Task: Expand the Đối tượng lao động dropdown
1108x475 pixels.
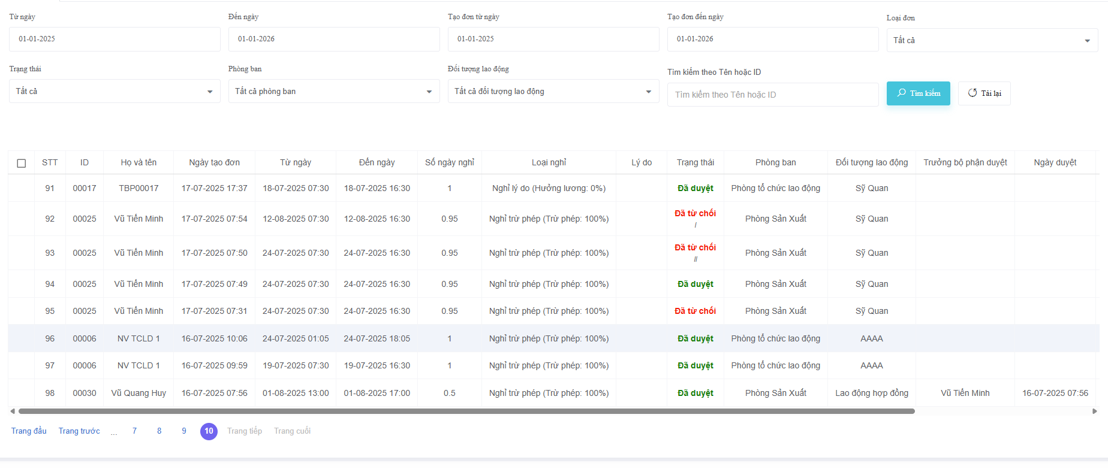Action: 553,92
